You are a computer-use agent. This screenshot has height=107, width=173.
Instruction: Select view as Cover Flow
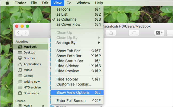[77, 24]
